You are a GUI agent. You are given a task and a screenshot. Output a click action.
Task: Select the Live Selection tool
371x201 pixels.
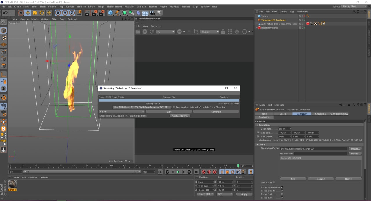[21, 13]
